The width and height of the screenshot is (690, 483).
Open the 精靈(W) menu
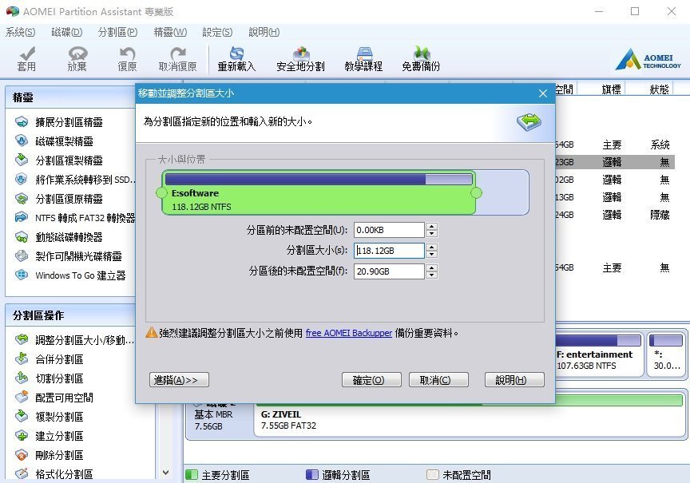(170, 32)
